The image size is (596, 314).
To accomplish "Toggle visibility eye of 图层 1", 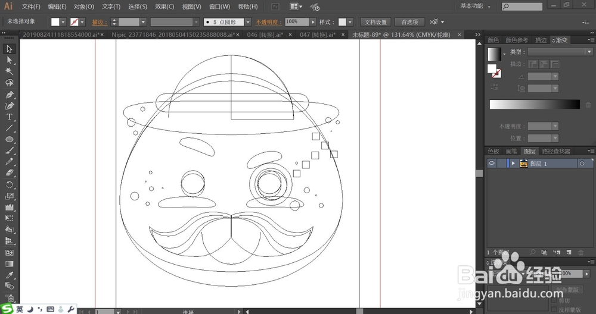I will coord(492,163).
